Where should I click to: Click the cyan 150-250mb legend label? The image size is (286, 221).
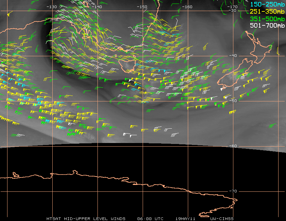coord(268,5)
